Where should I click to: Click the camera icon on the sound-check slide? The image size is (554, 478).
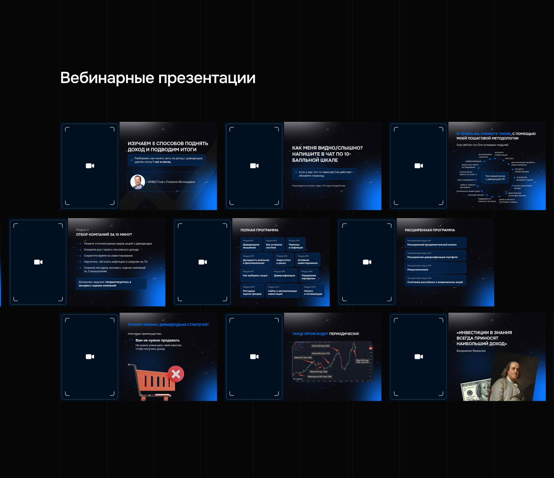pyautogui.click(x=254, y=165)
